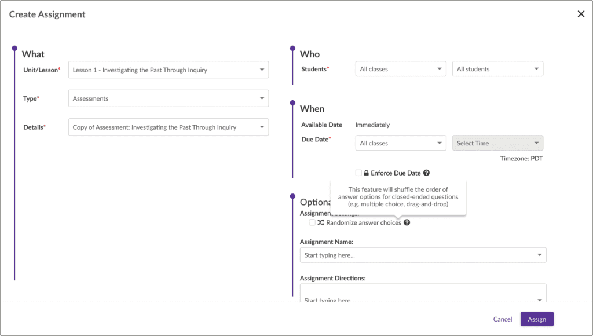Cancel the assignment creation
The height and width of the screenshot is (336, 593).
[503, 319]
